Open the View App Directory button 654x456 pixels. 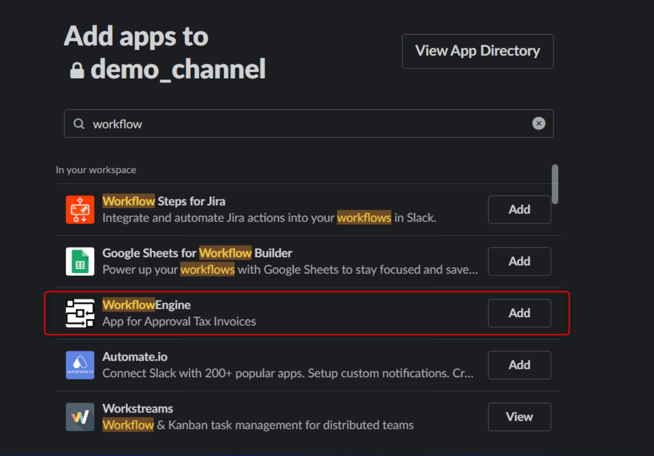click(x=477, y=51)
